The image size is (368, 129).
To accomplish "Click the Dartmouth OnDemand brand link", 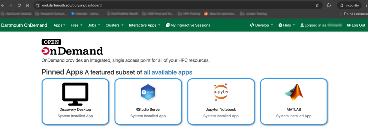I will pos(24,25).
